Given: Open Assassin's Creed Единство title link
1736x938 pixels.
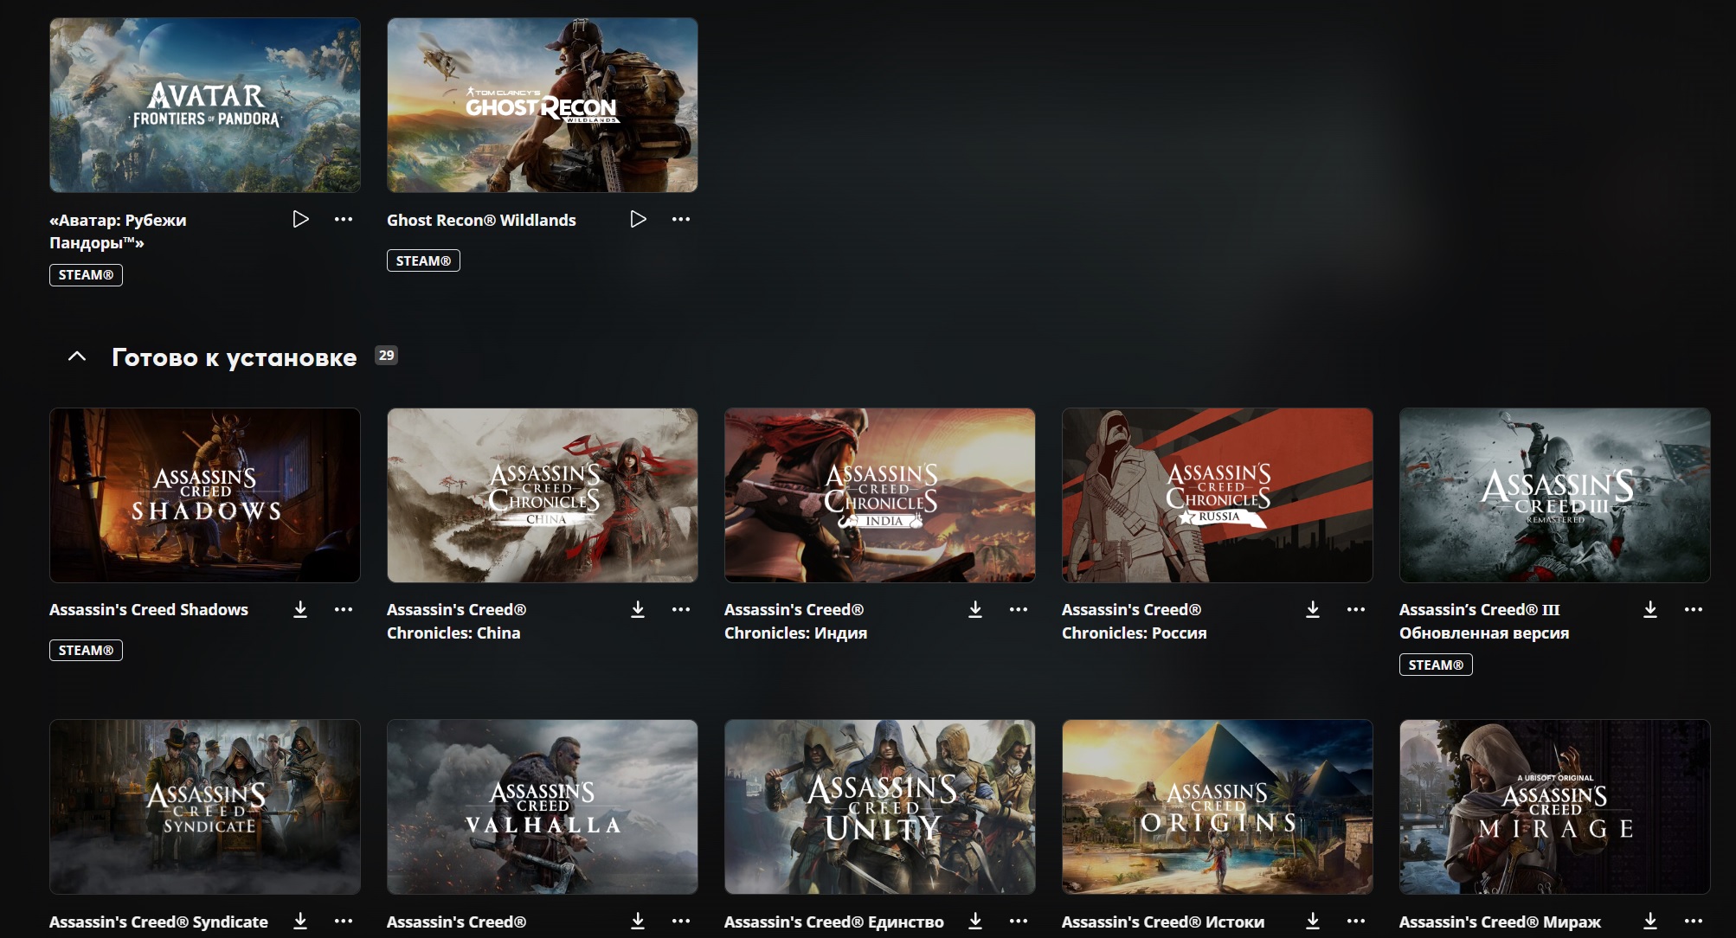Looking at the screenshot, I should pos(833,922).
